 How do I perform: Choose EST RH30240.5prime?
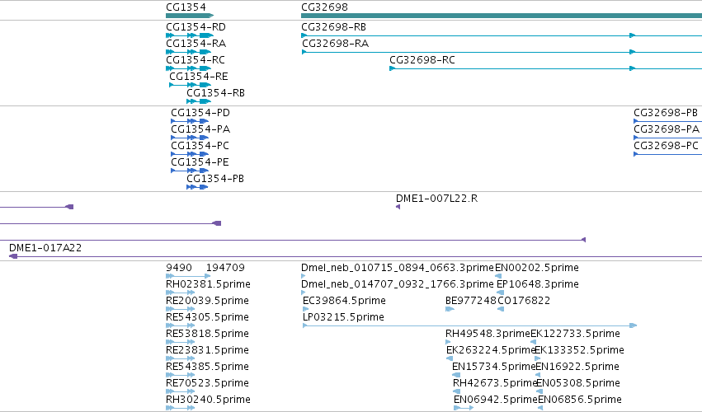tap(208, 400)
